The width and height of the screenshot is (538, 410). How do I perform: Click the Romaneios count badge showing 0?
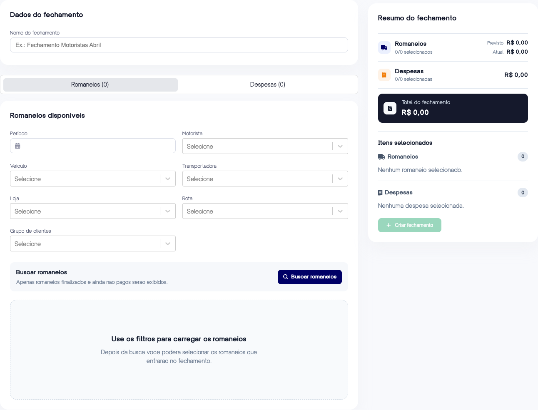[x=523, y=157]
